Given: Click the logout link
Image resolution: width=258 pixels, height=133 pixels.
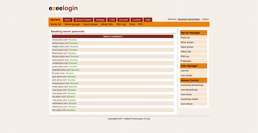Looking at the screenshot, I should click(205, 19).
